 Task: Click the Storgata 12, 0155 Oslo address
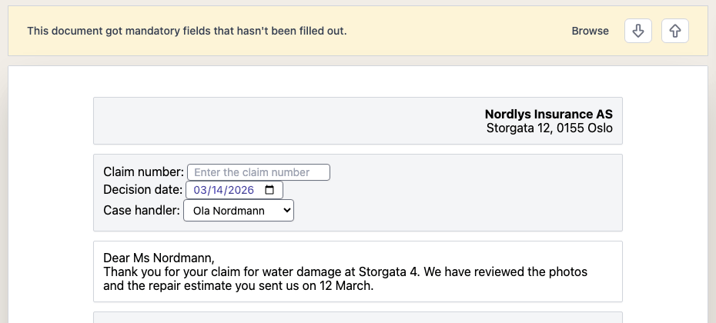tap(550, 128)
